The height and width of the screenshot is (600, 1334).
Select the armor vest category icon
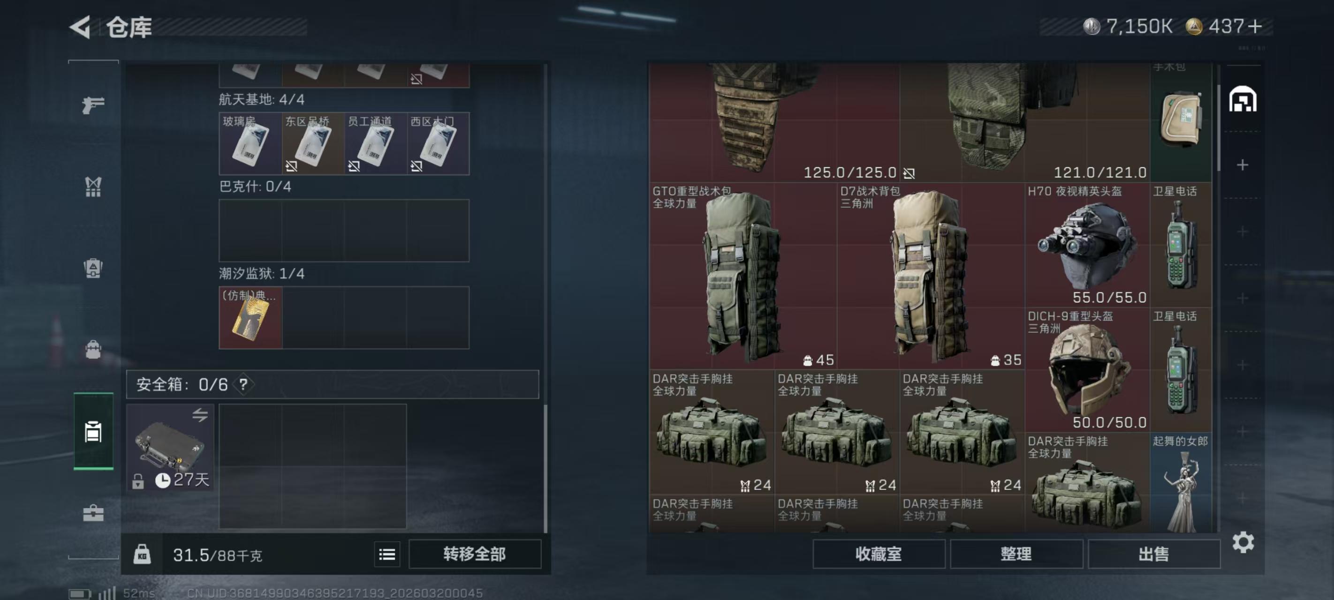(x=93, y=187)
